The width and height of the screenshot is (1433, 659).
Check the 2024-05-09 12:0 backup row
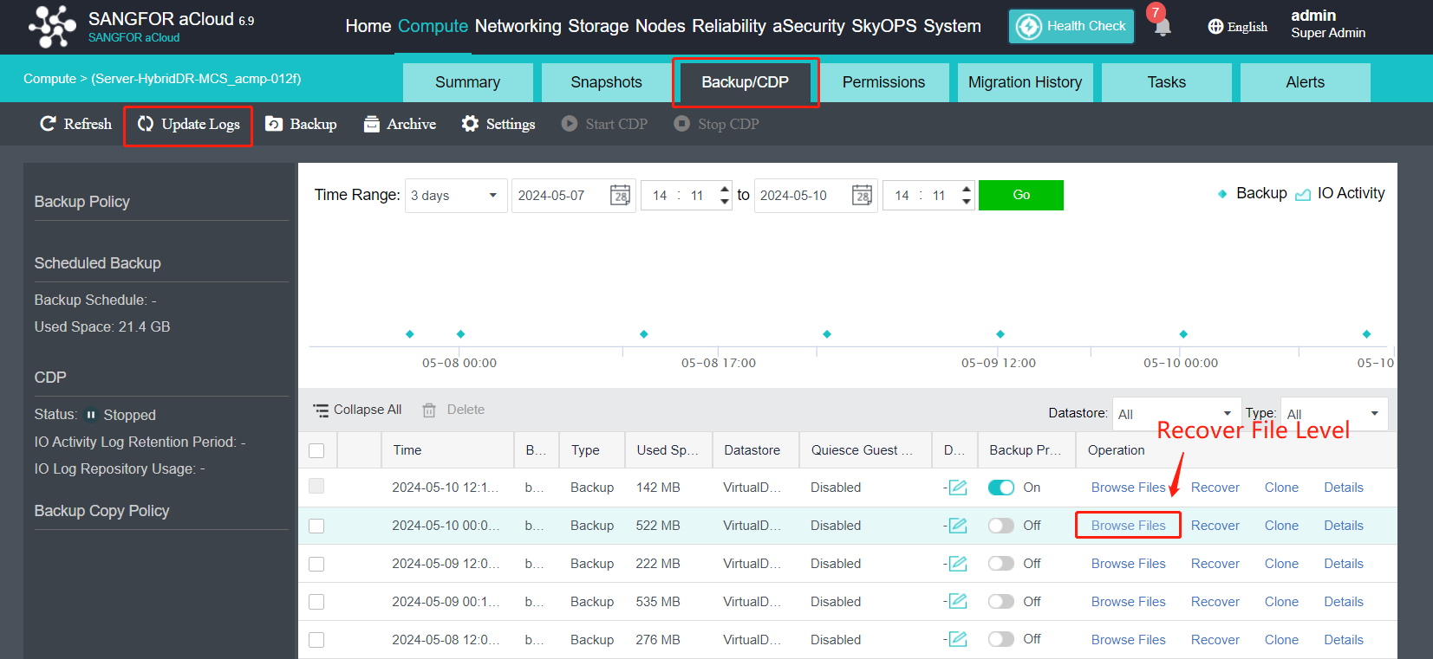coord(316,564)
